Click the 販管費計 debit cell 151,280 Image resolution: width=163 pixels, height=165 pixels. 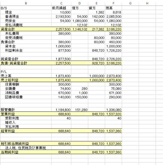click(x=80, y=109)
